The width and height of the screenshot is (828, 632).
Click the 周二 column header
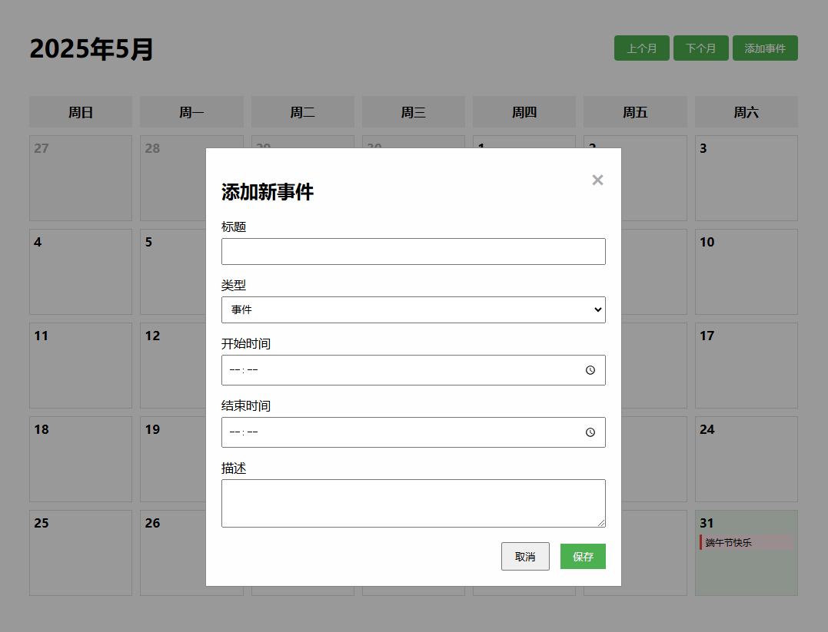[303, 112]
